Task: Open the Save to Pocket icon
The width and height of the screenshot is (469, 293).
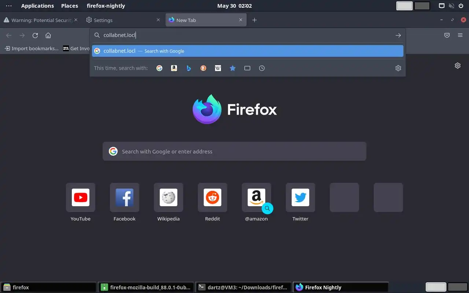Action: (x=447, y=36)
